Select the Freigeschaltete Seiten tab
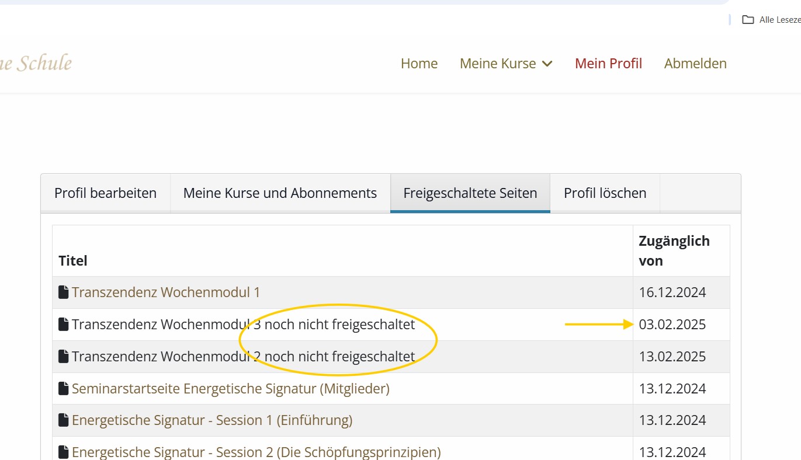The width and height of the screenshot is (801, 460). click(470, 193)
